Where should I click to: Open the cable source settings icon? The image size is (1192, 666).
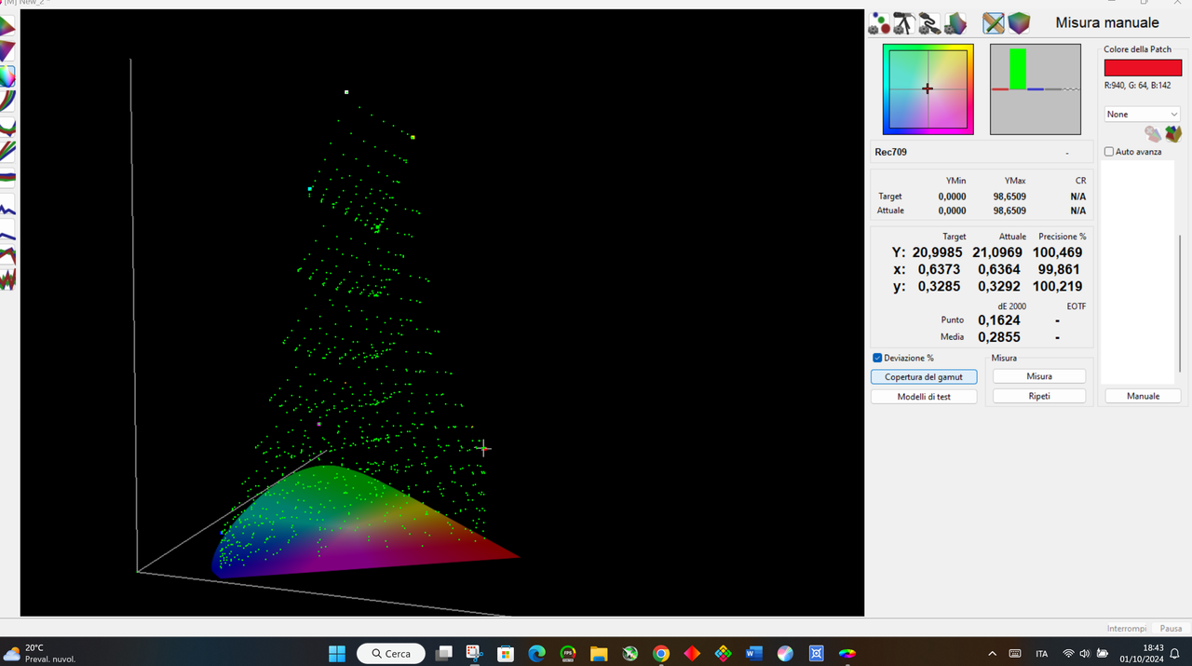point(929,23)
